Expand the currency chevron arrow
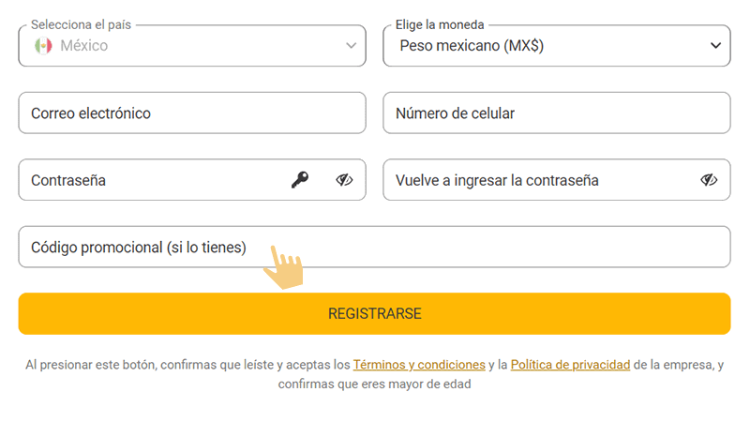 (716, 45)
